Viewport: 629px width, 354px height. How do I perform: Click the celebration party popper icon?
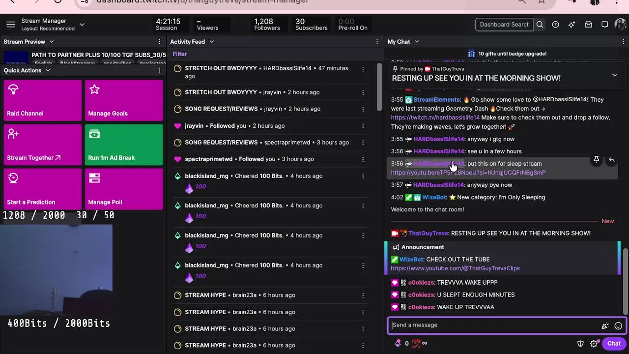605,325
